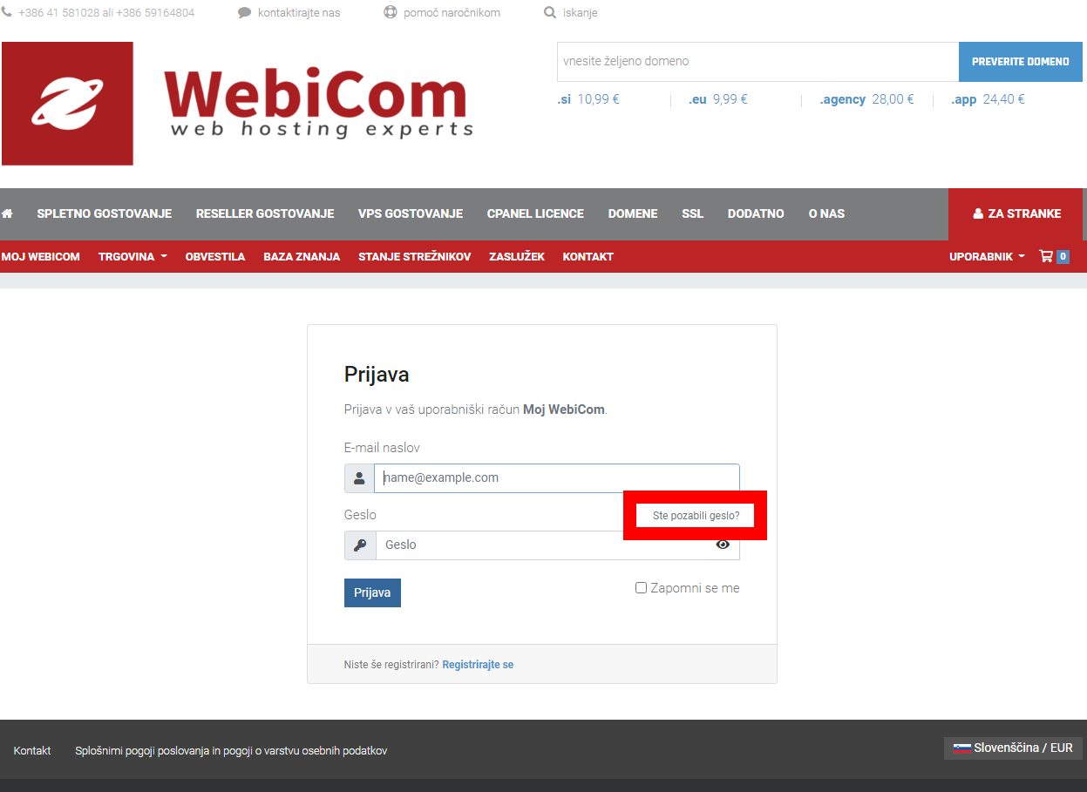The height and width of the screenshot is (792, 1087).
Task: Enable the Zapomni se me checkbox
Action: coord(641,588)
